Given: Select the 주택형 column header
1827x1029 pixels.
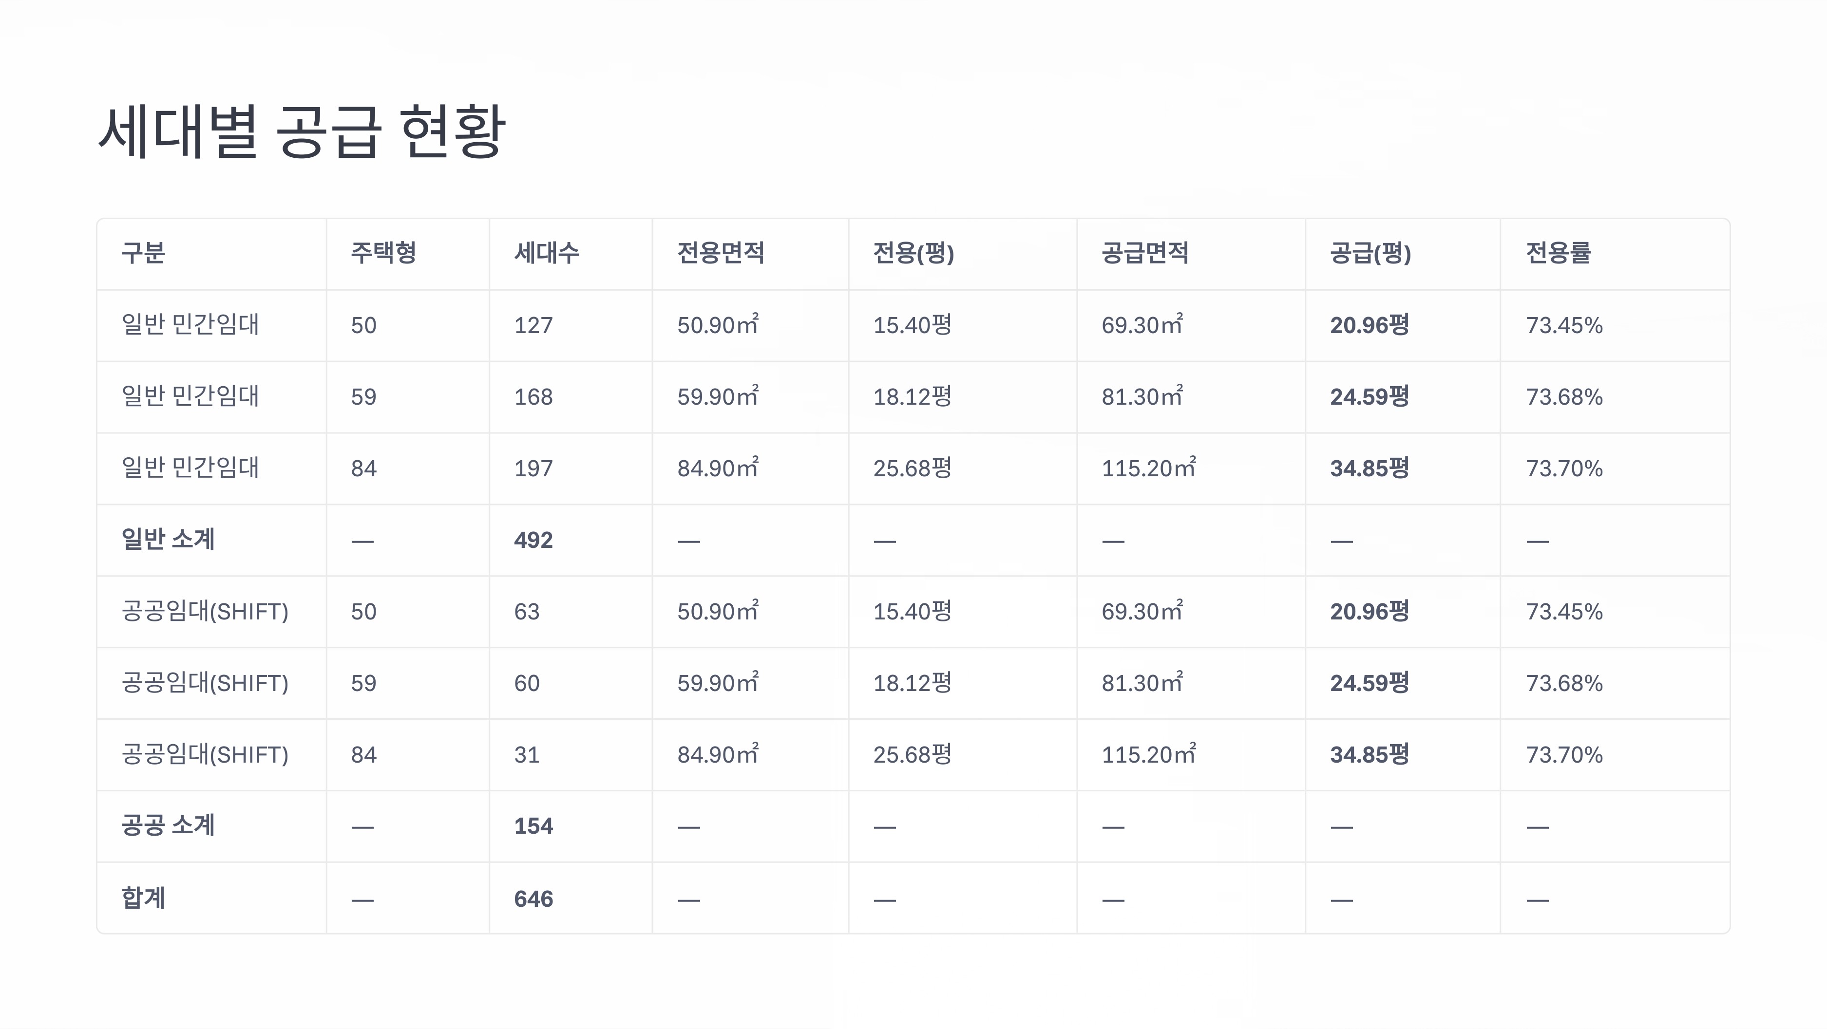Looking at the screenshot, I should point(384,252).
